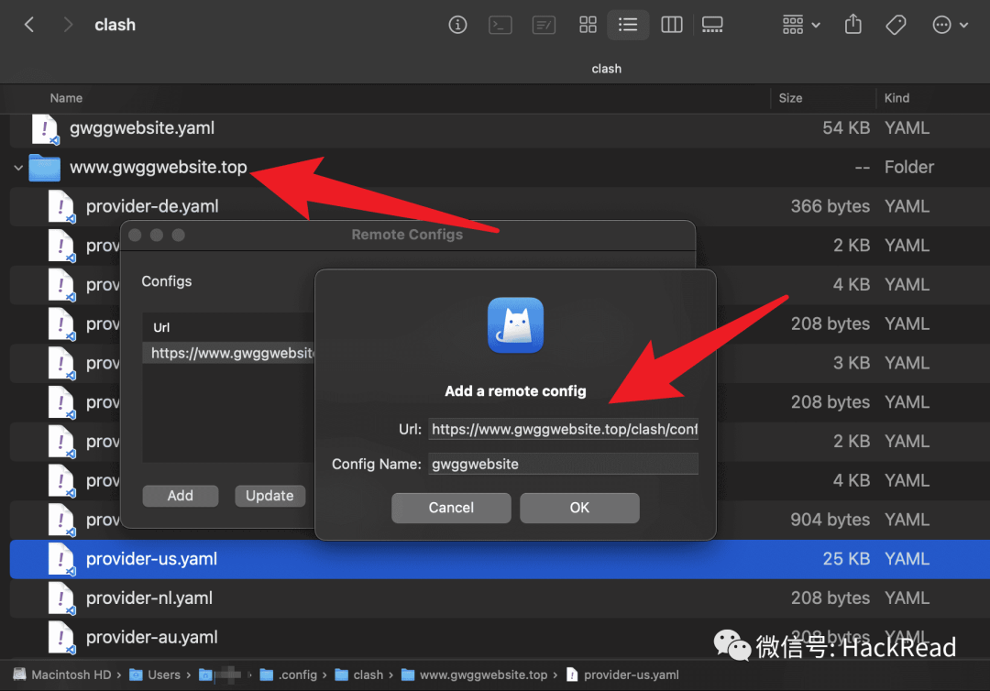Click the 25 KB size cell
This screenshot has width=990, height=691.
point(846,559)
